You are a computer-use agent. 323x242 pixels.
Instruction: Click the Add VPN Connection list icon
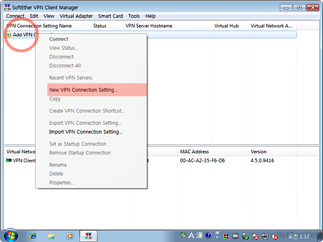click(x=9, y=34)
